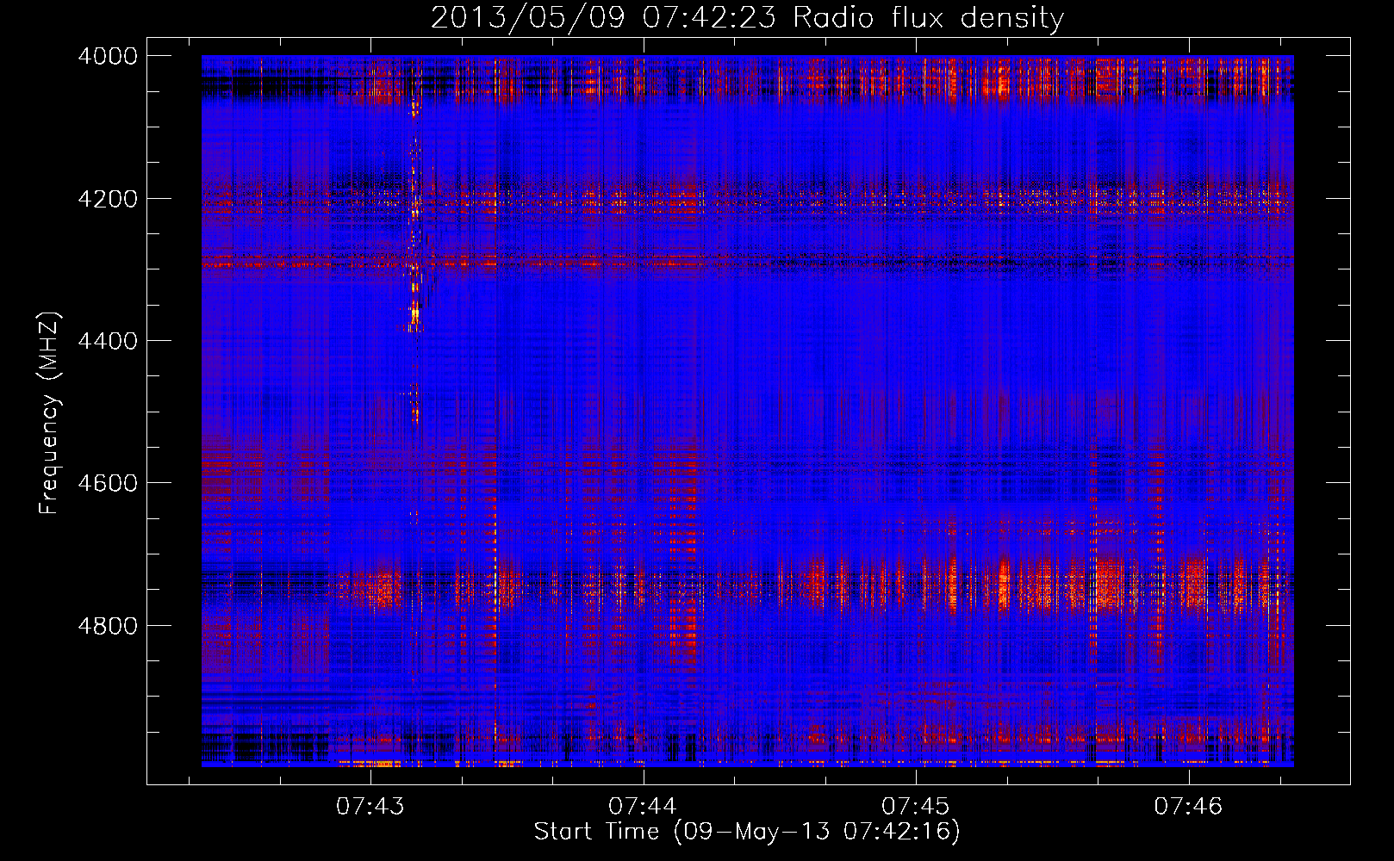
Task: Click the 'Start Time (09-May-13 07:42:16)' axis label
Action: (x=747, y=832)
